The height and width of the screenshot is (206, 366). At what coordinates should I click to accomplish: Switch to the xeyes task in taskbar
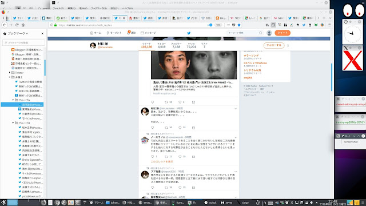coord(226,203)
